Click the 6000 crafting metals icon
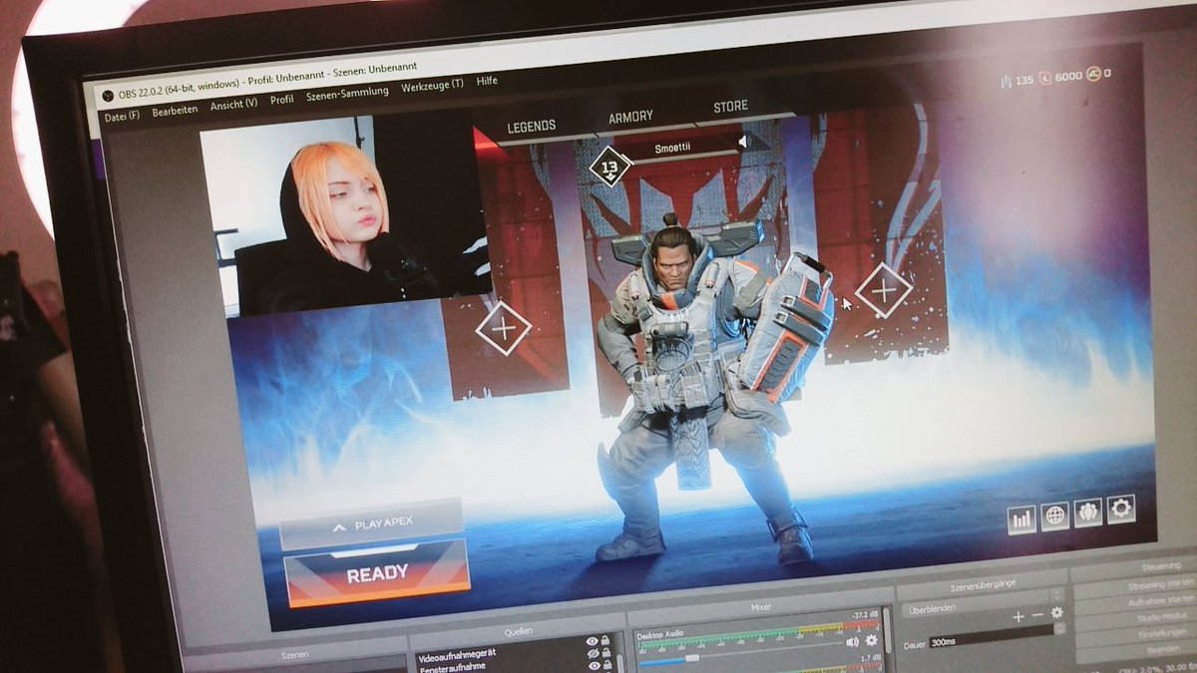This screenshot has height=673, width=1197. click(1047, 78)
